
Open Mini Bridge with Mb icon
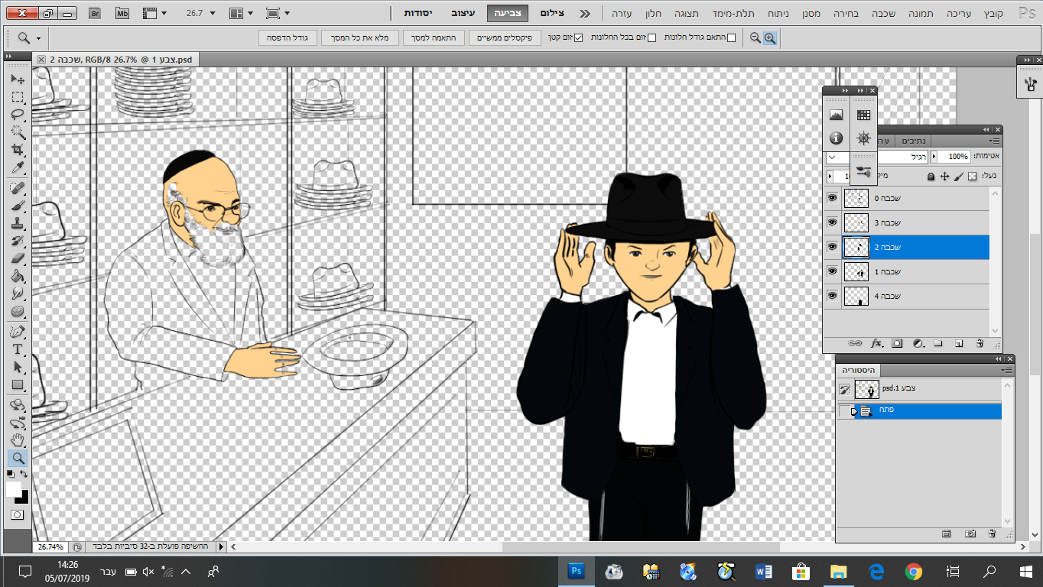(x=122, y=14)
